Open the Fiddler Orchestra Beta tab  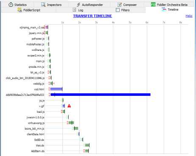[x=169, y=5]
